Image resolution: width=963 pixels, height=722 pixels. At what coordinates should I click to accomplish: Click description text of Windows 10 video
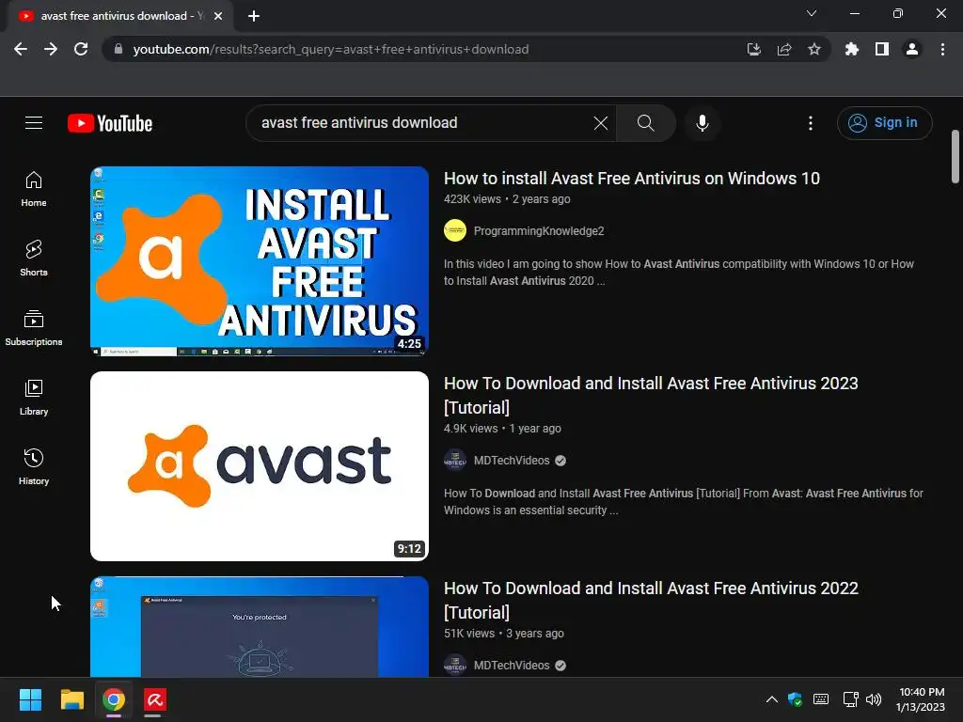pyautogui.click(x=679, y=273)
